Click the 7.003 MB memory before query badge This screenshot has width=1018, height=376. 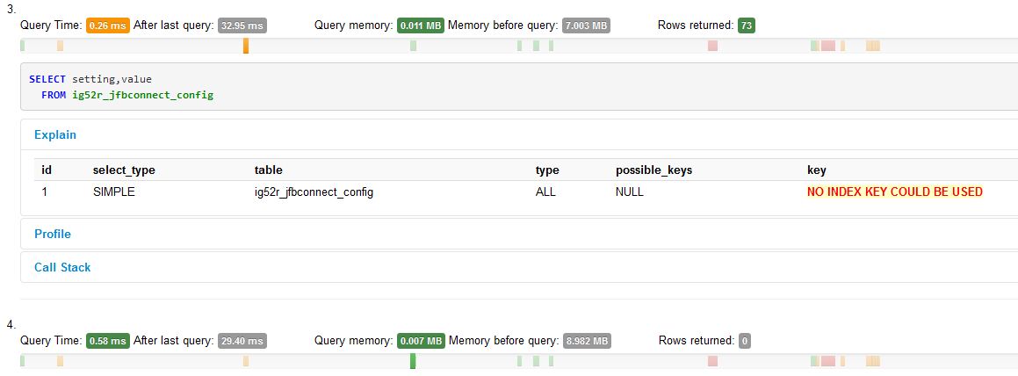(x=586, y=25)
